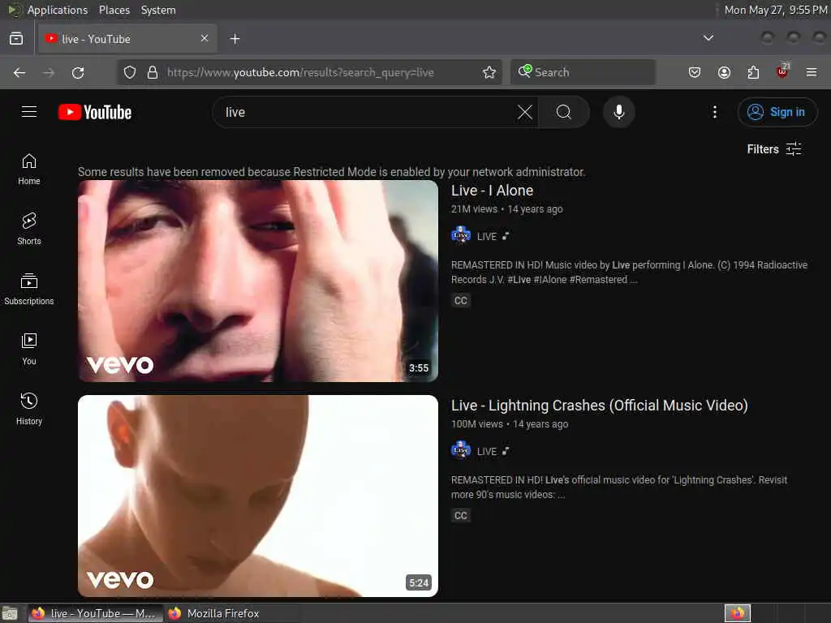Switch to the live - YouTube tab
Viewport: 831px width, 623px height.
(x=127, y=39)
